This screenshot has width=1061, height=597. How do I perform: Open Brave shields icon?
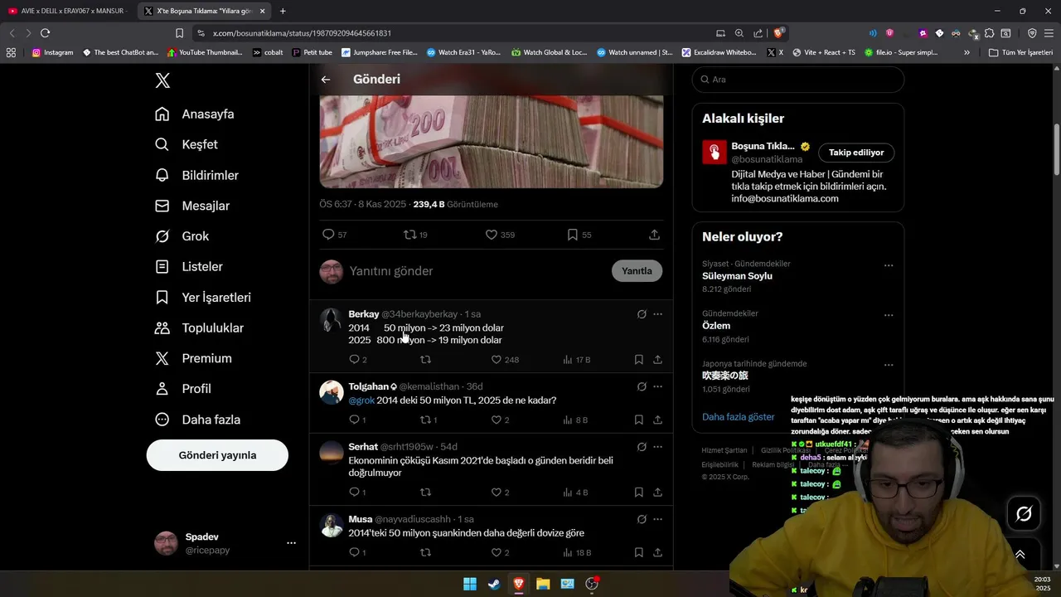pyautogui.click(x=778, y=33)
